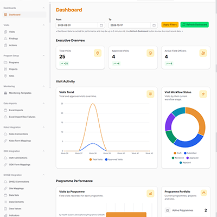Go to Programs in the sidebar
Screen dimensions: 217x217
[x=24, y=62]
